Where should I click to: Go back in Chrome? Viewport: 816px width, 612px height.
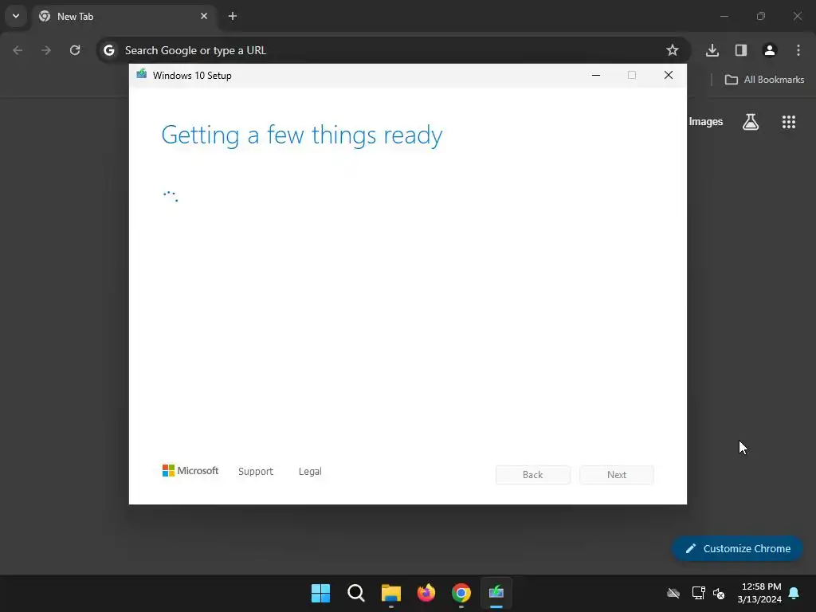[18, 50]
